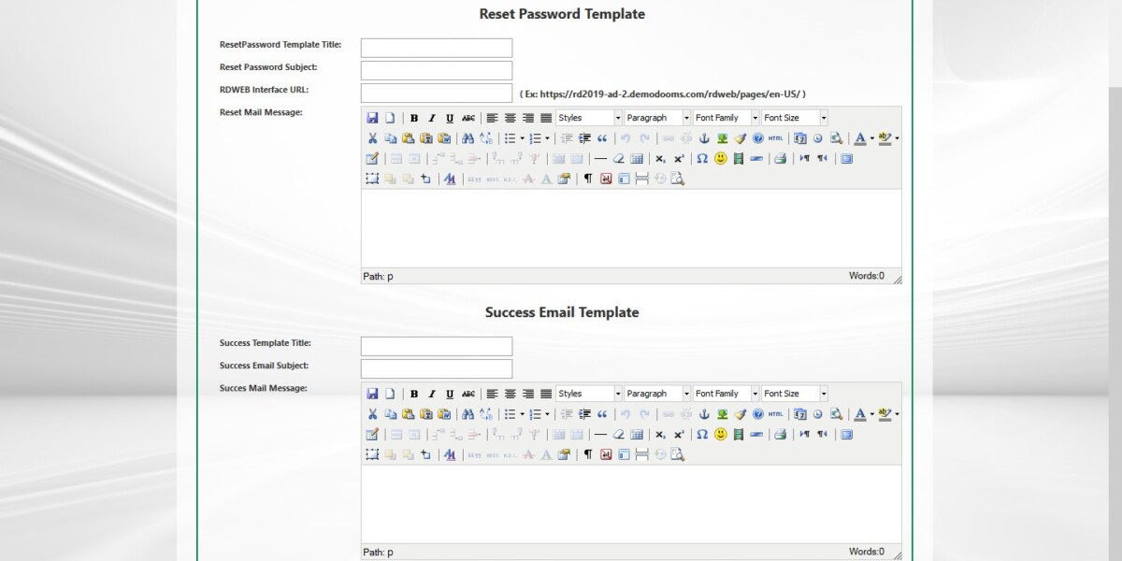Insert an emoticon in Reset Mail Message

tap(718, 158)
